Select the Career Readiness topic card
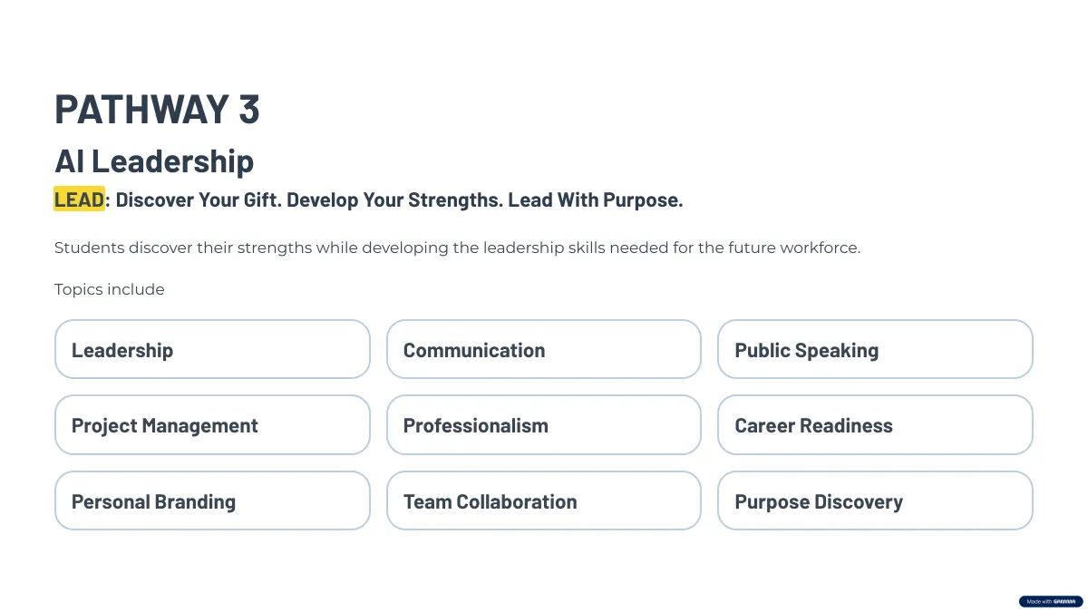 [875, 424]
